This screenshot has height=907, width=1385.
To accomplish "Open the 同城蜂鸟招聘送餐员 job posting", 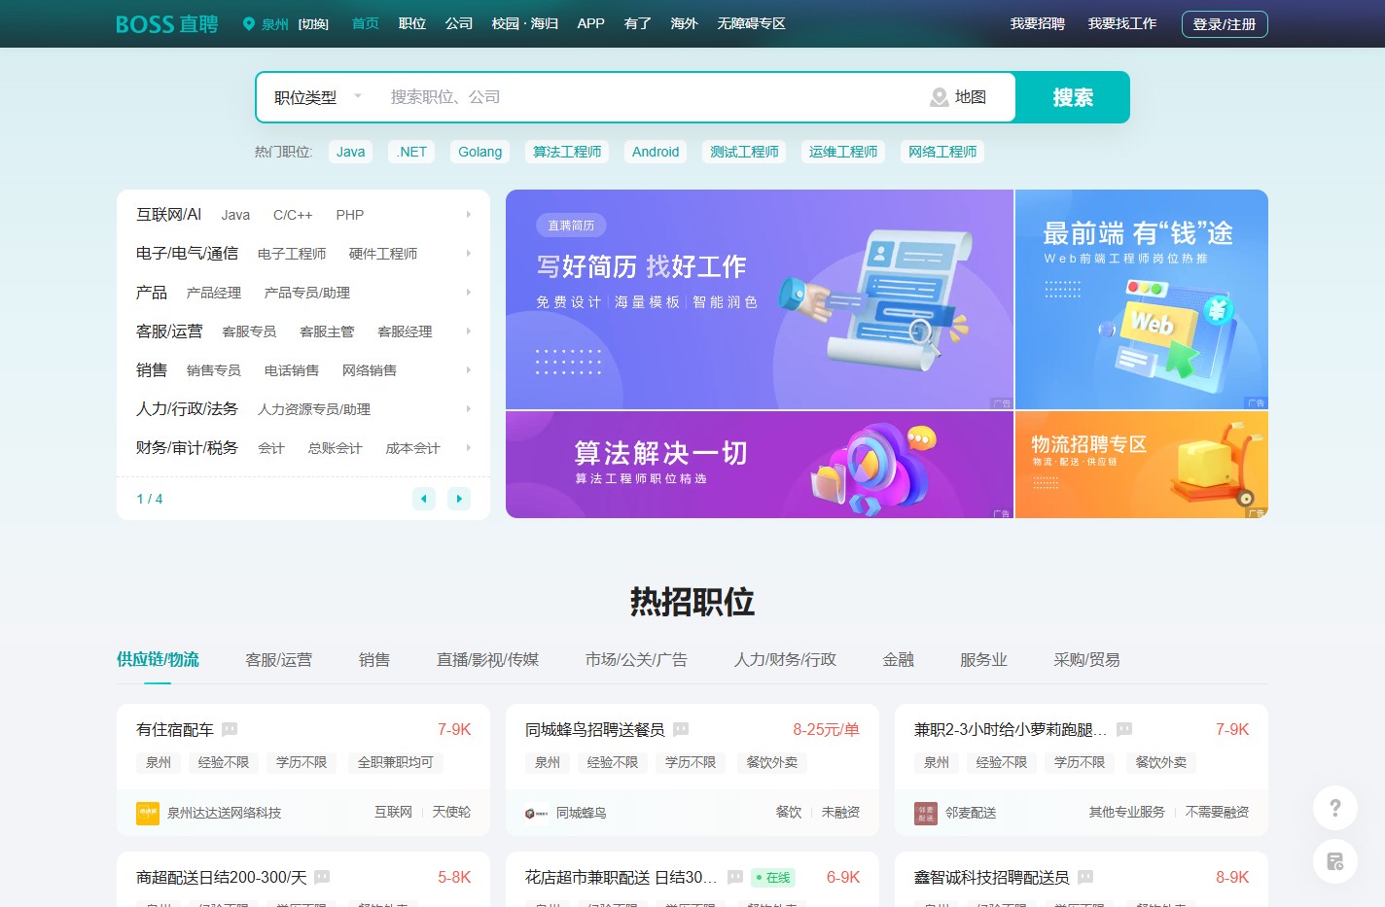I will click(595, 729).
